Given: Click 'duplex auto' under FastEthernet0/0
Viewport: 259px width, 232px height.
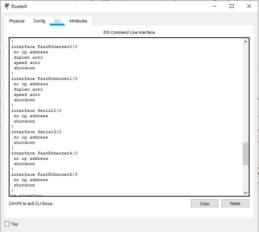Looking at the screenshot, I should [x=28, y=57].
